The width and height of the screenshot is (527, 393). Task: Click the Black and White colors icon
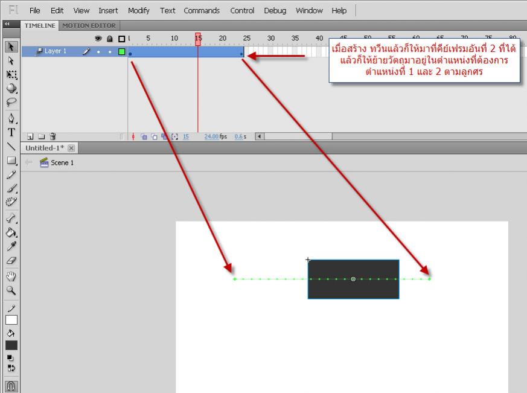click(x=10, y=358)
